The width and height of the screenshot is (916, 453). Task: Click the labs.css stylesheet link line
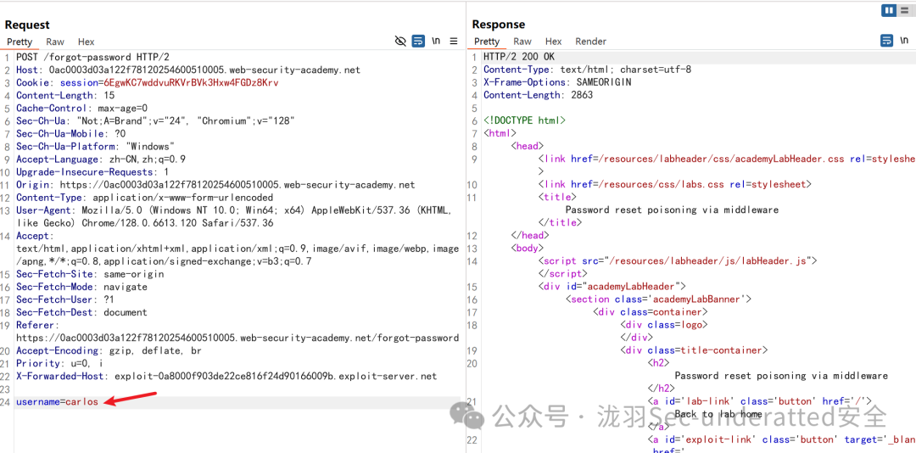pyautogui.click(x=675, y=185)
